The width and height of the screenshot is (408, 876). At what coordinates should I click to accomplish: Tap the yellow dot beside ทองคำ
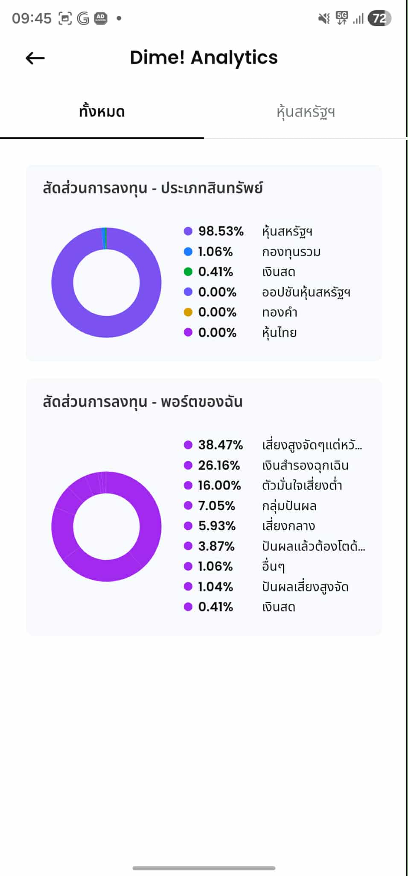click(188, 312)
